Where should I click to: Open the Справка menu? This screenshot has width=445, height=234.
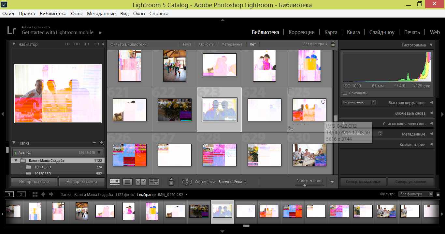[159, 14]
